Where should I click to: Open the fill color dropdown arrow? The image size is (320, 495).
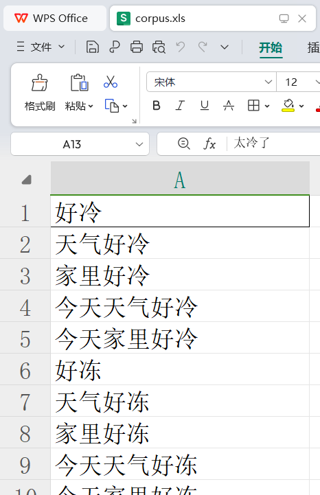(x=301, y=106)
